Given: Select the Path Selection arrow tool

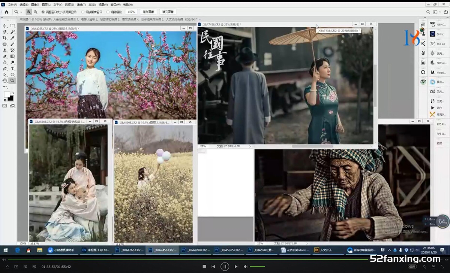Looking at the screenshot, I should click(5, 75).
